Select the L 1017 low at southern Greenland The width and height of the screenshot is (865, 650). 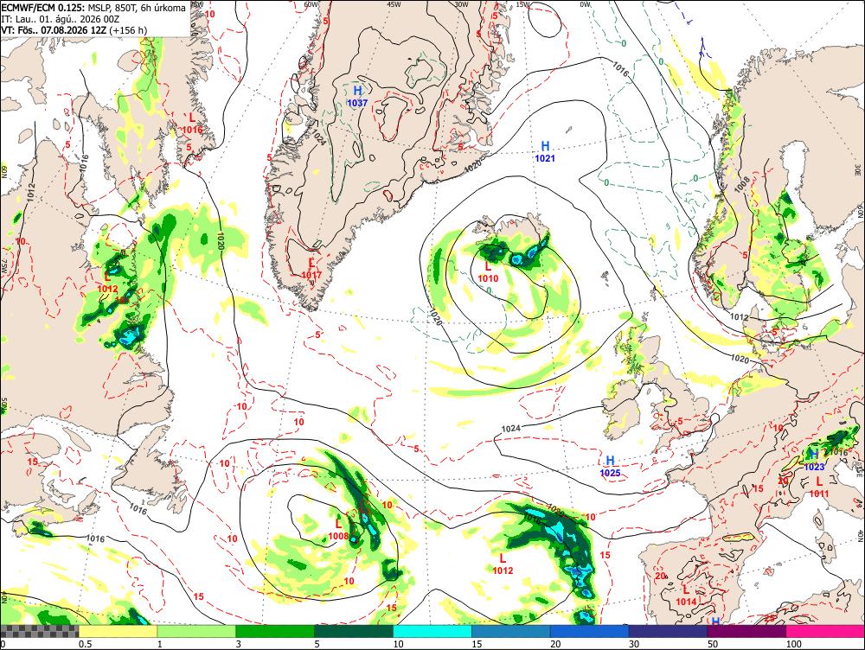click(311, 269)
